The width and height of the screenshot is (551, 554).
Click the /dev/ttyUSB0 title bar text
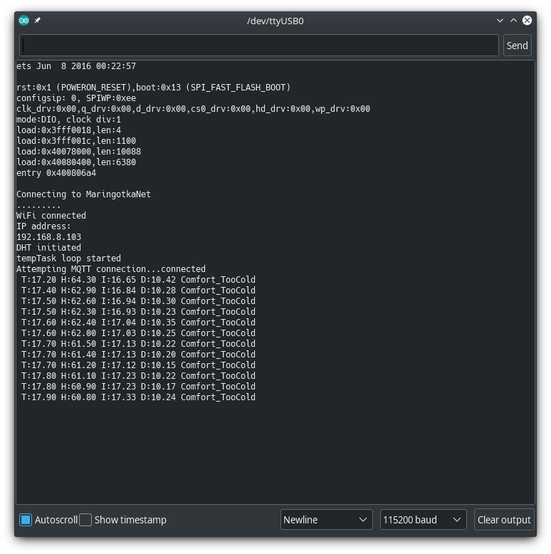pos(275,21)
